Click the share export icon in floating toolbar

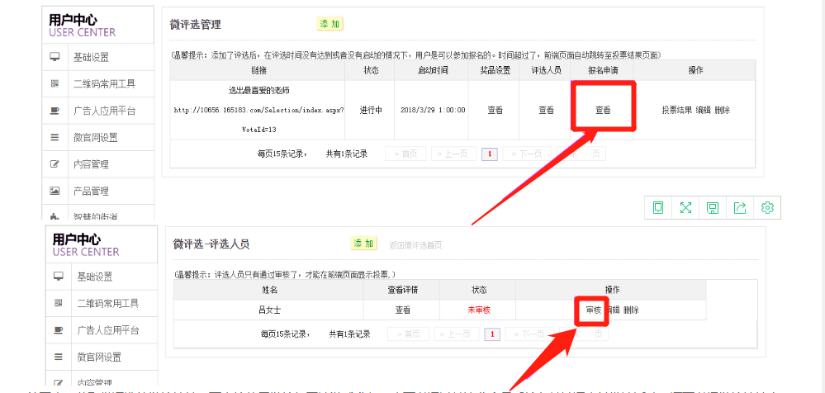pos(740,208)
